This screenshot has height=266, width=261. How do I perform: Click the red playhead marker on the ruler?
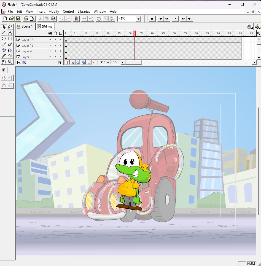click(134, 33)
